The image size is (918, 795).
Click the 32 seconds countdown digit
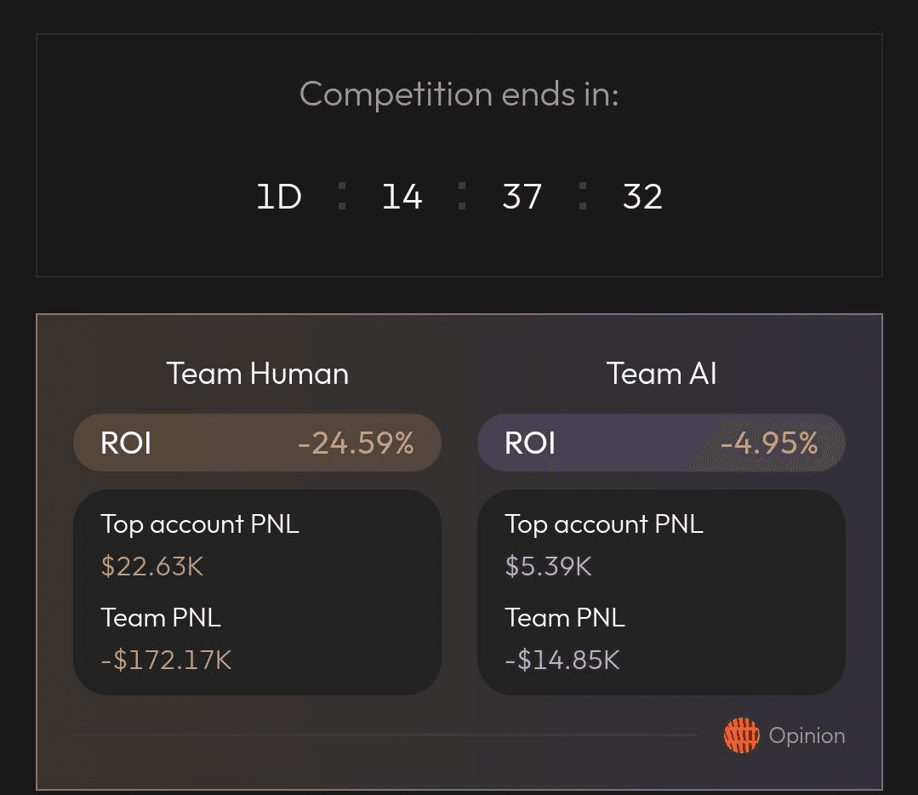pos(642,197)
